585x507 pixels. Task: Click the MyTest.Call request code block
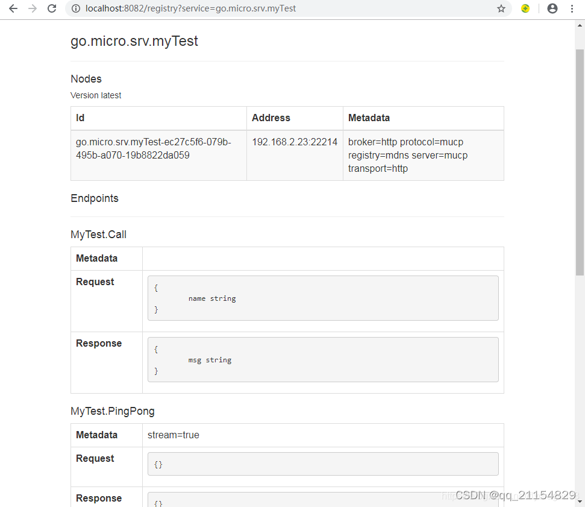pos(323,298)
